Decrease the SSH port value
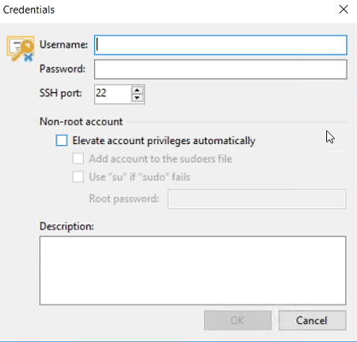Image resolution: width=357 pixels, height=342 pixels. tap(138, 98)
